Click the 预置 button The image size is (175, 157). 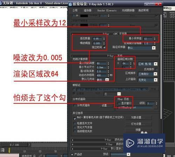pyautogui.click(x=139, y=130)
